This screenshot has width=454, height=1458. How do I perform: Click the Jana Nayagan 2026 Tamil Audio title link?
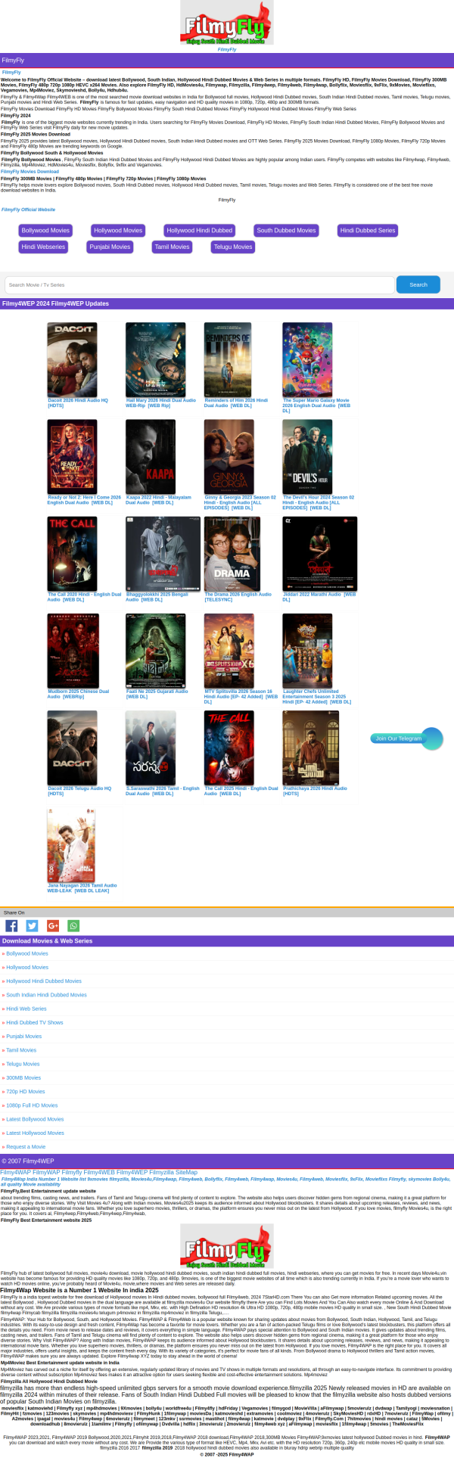pos(82,888)
